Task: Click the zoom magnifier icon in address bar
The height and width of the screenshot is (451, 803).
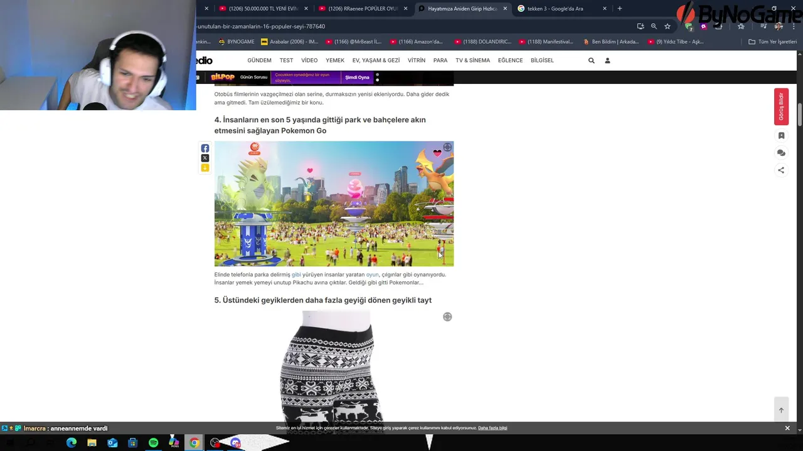Action: click(654, 26)
